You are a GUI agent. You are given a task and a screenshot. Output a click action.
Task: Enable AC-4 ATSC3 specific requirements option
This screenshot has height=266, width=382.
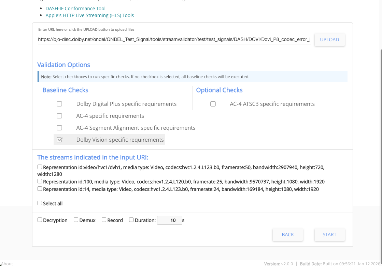[213, 104]
